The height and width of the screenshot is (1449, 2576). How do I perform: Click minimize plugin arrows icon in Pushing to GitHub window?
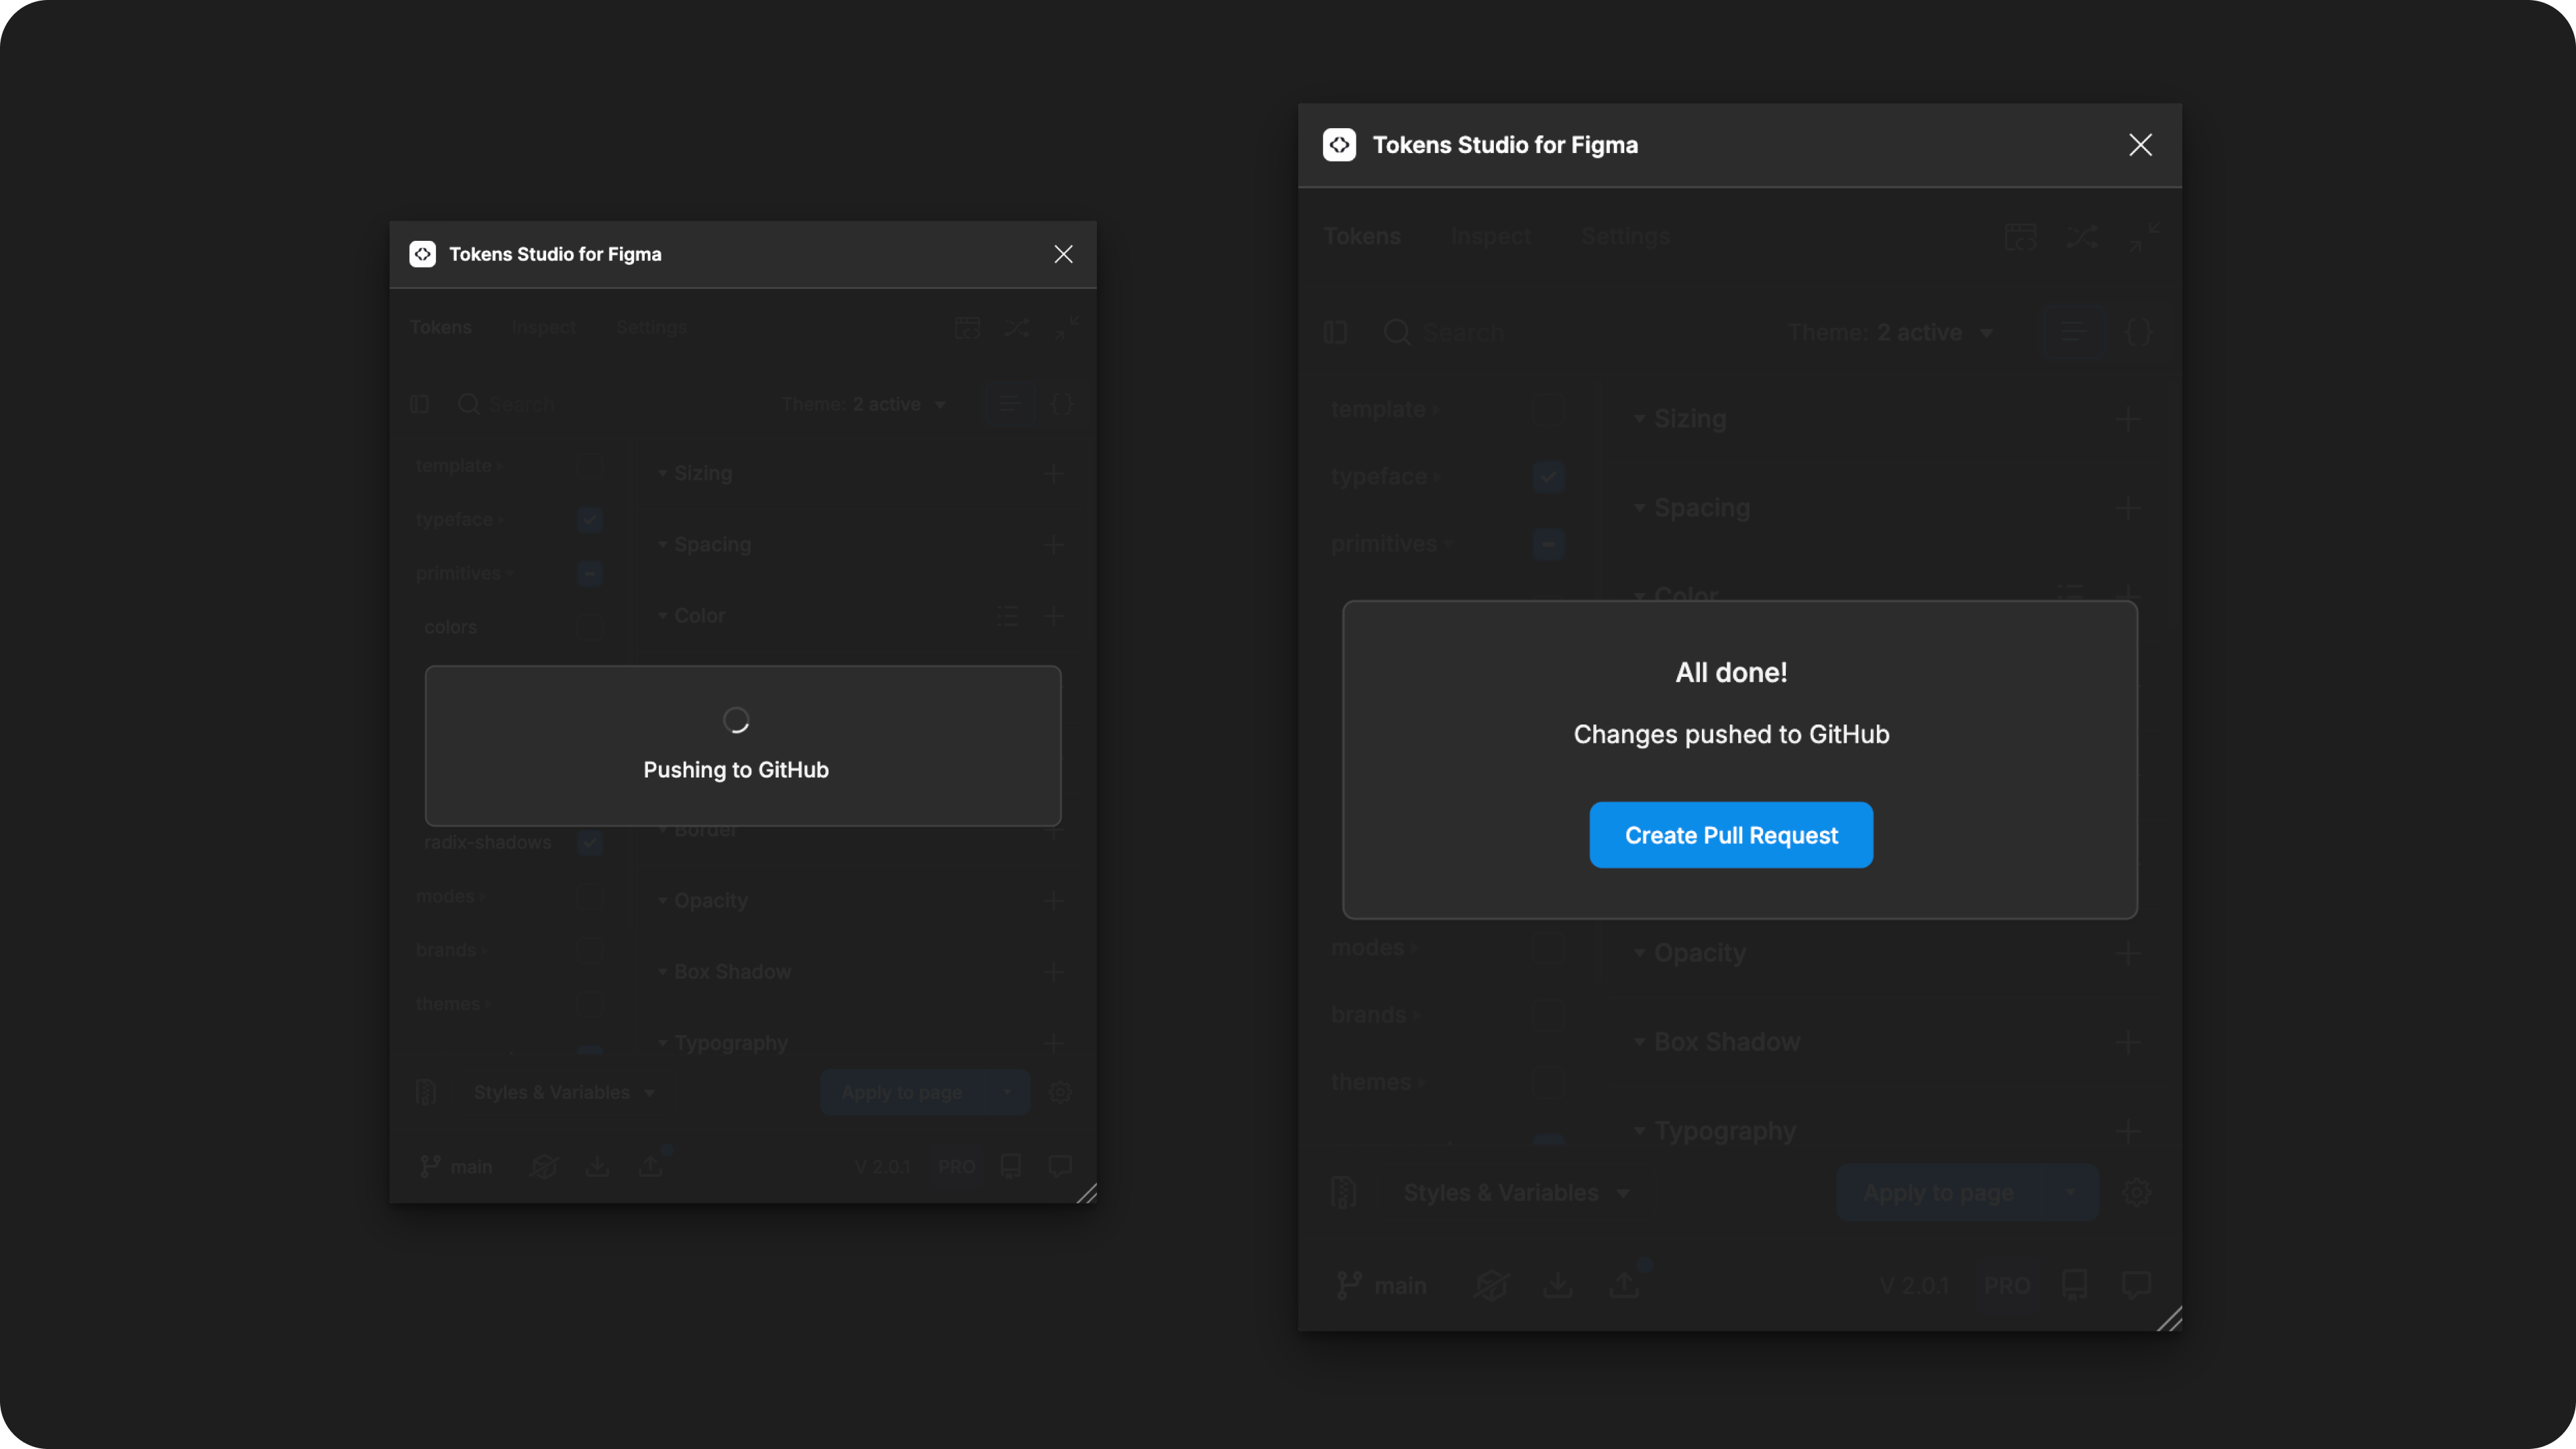(1066, 327)
